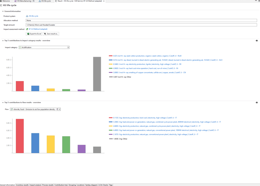
Task: Switch to the Contribution tree tab
Action: (x=61, y=185)
